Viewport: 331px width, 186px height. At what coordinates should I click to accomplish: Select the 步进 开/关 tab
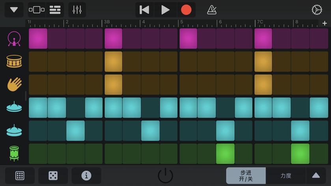[x=246, y=176]
